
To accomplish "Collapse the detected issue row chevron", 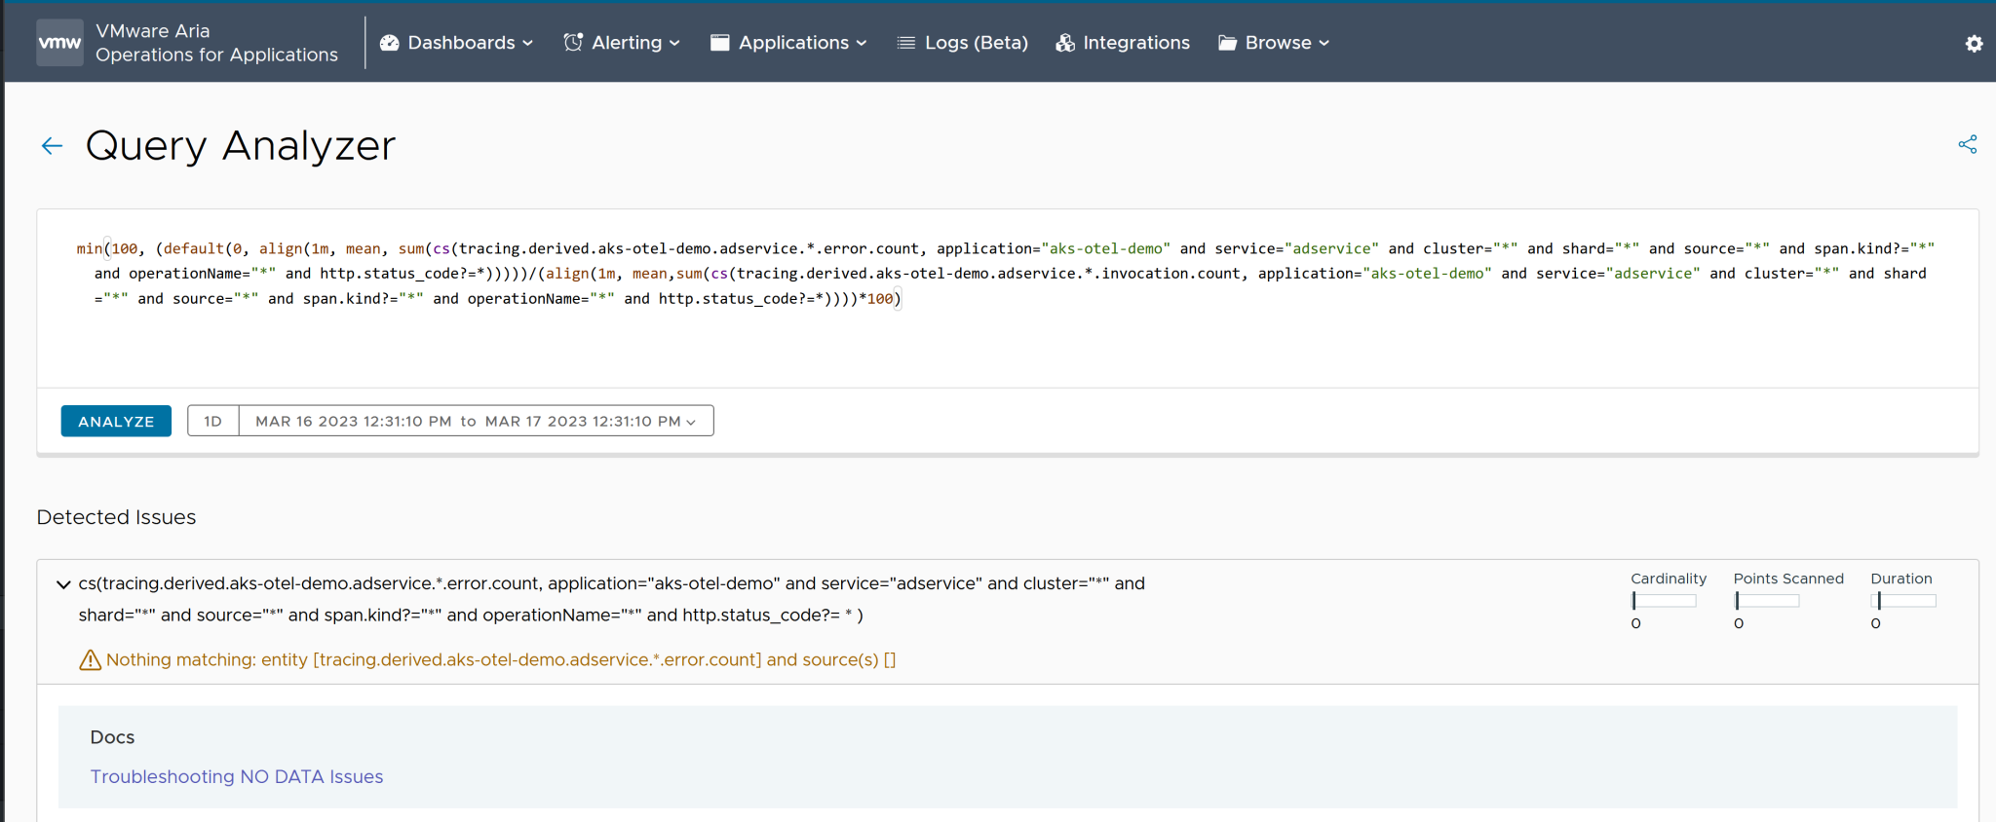I will click(x=63, y=584).
